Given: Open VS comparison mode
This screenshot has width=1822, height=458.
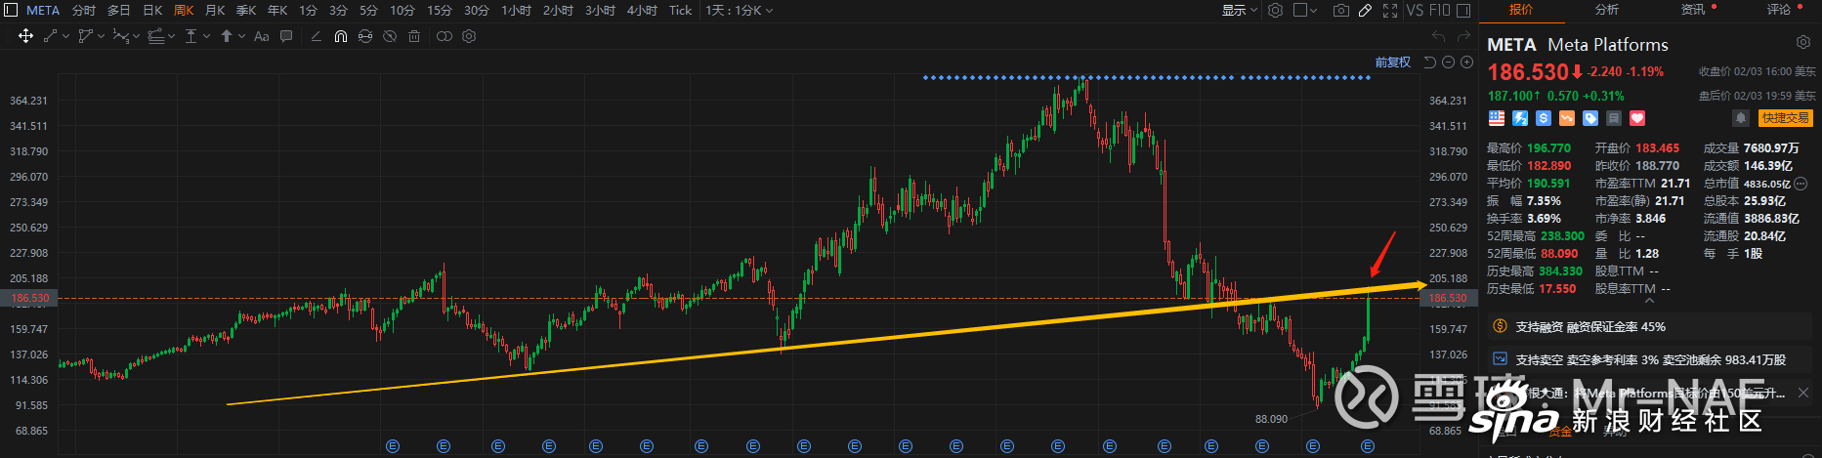Looking at the screenshot, I should [x=1414, y=10].
